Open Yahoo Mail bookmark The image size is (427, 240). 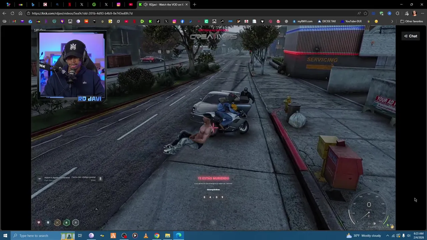[22, 21]
